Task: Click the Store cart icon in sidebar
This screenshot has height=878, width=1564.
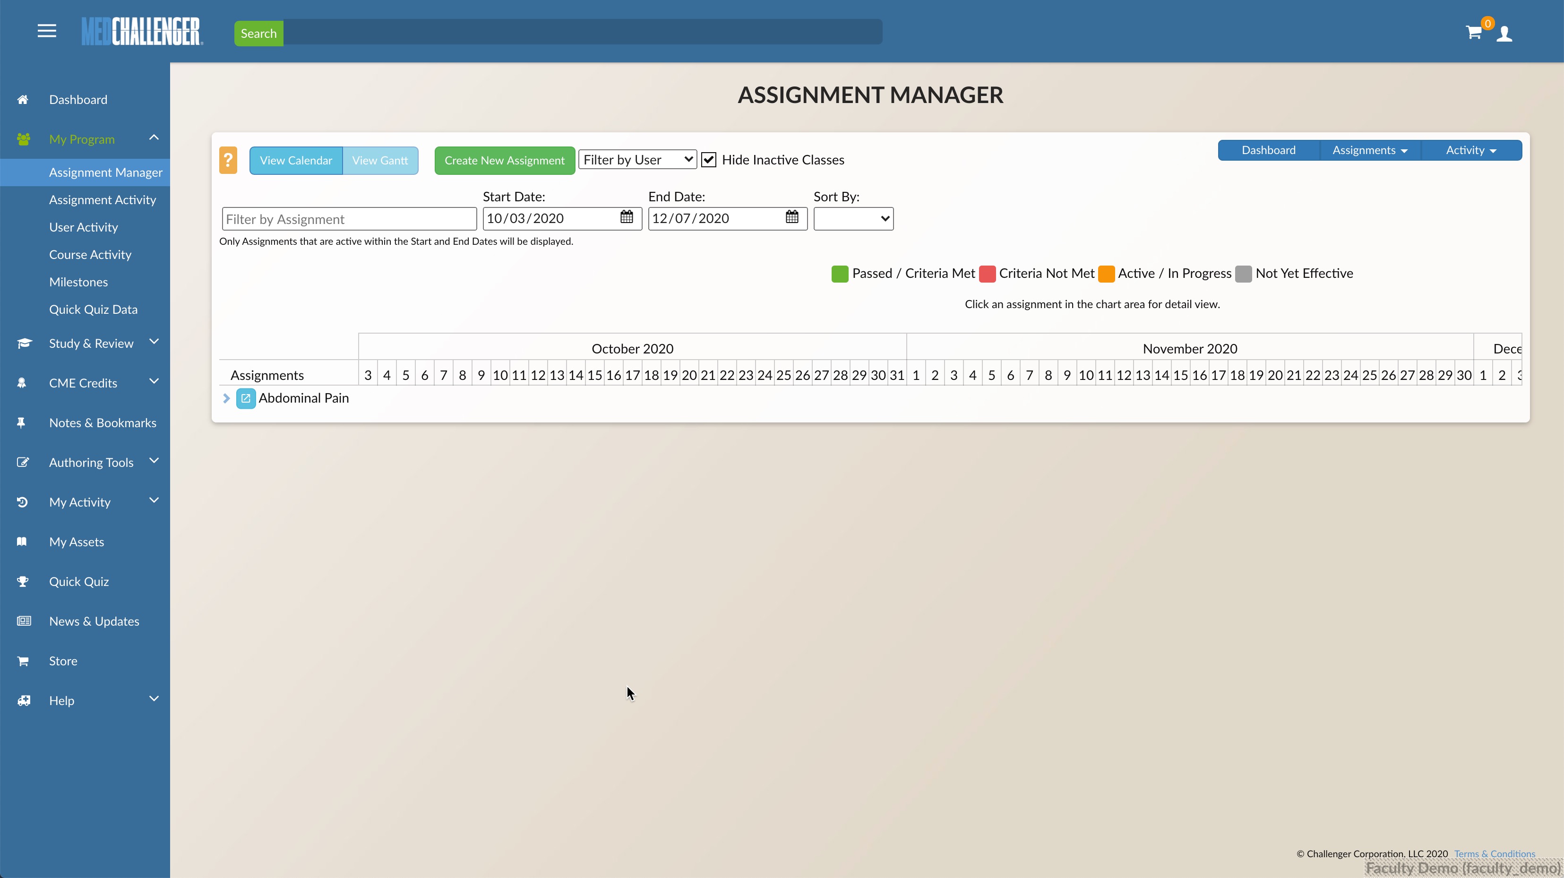Action: (x=23, y=661)
